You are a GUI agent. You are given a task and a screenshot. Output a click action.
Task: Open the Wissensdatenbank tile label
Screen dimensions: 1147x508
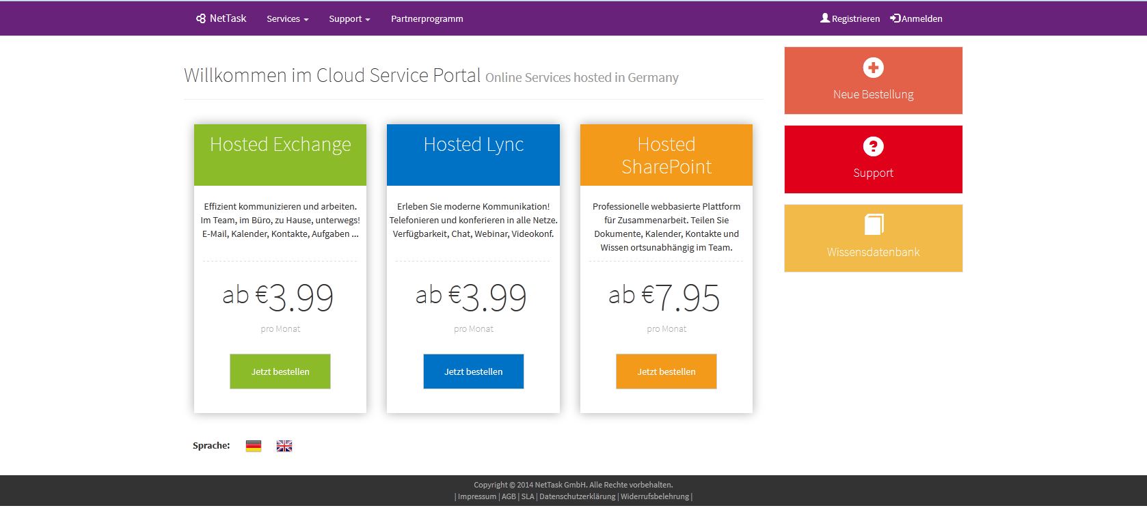874,252
